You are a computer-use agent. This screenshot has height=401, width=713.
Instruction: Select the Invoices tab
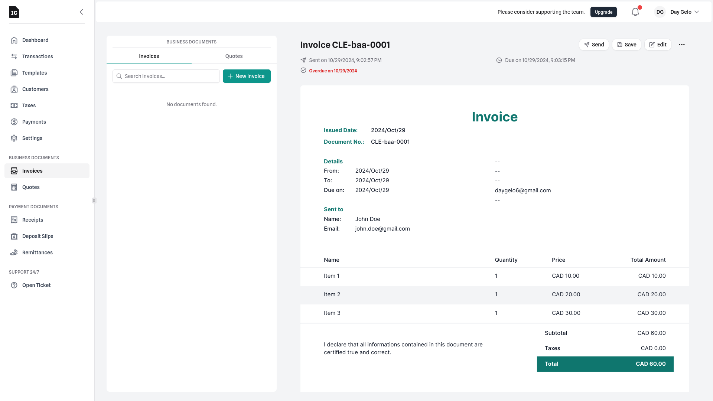click(x=149, y=56)
